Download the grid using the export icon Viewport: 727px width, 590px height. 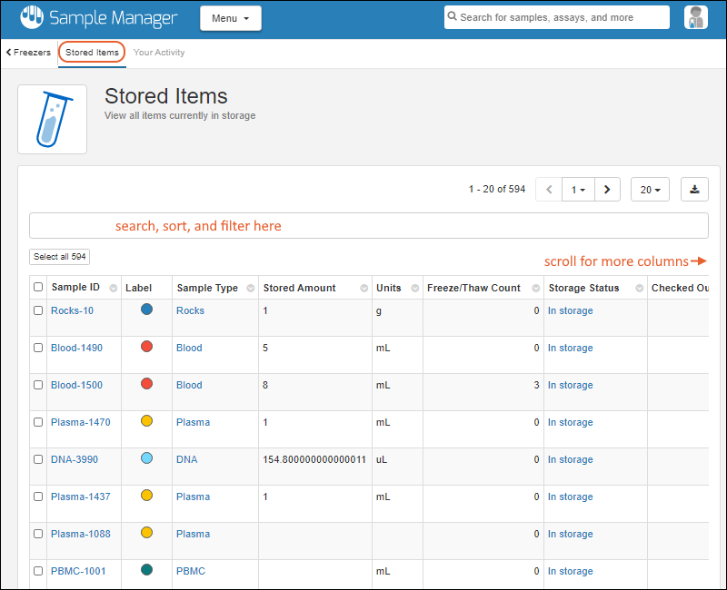point(694,190)
